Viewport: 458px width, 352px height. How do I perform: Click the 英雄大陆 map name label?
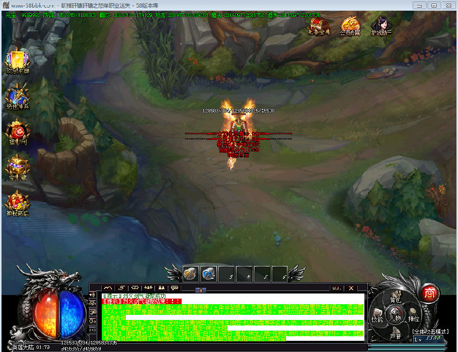point(22,347)
